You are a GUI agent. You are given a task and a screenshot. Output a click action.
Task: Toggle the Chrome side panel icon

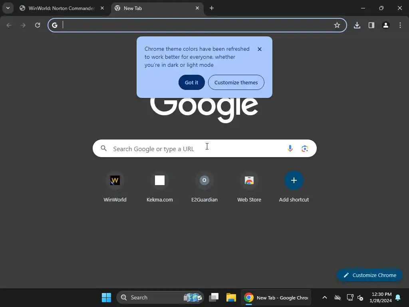click(371, 25)
